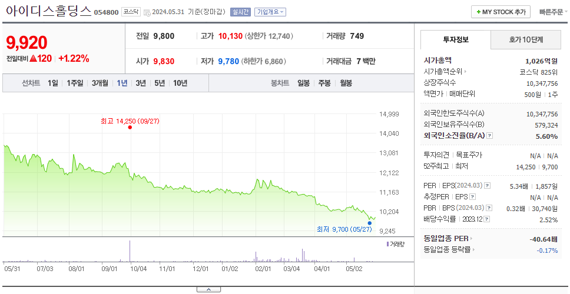The height and width of the screenshot is (294, 570).
Task: Click the 고가 value 10,130
Action: [x=230, y=36]
